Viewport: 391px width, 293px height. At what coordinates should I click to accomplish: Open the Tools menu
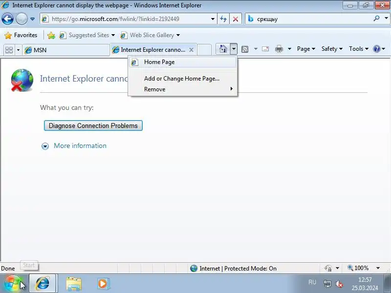click(359, 49)
